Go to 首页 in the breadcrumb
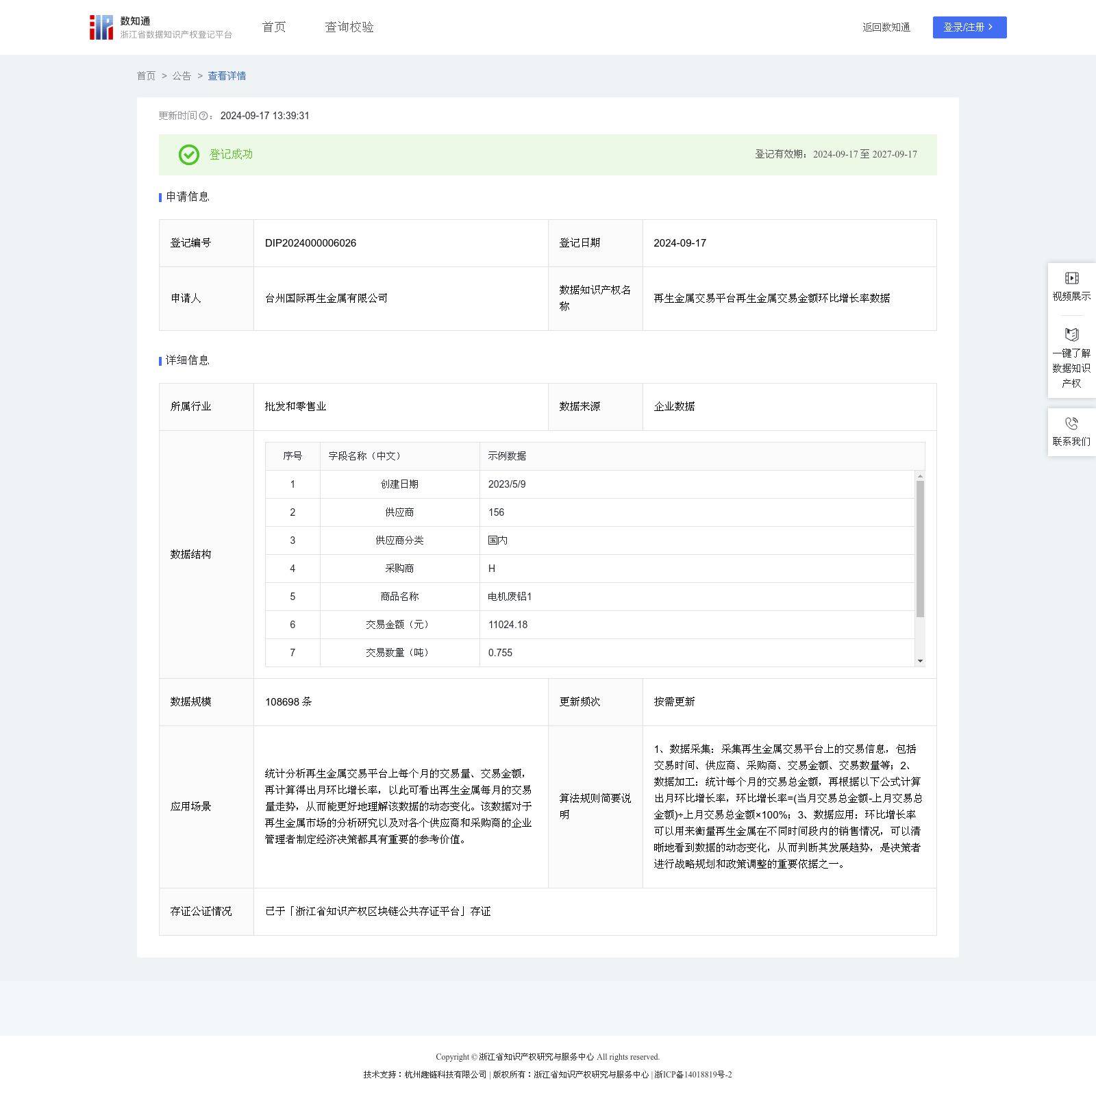 (x=146, y=76)
